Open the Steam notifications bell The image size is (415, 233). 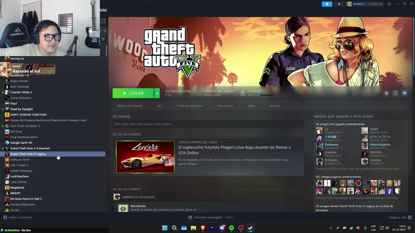coord(339,4)
